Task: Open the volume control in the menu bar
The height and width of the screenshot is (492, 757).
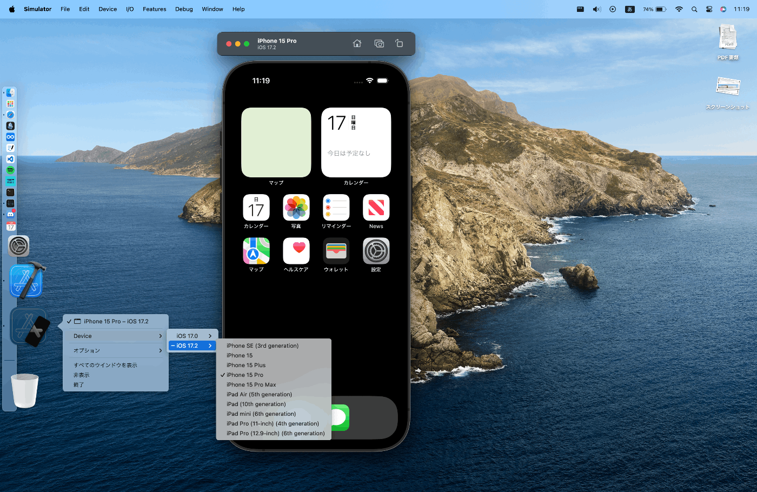Action: point(597,9)
